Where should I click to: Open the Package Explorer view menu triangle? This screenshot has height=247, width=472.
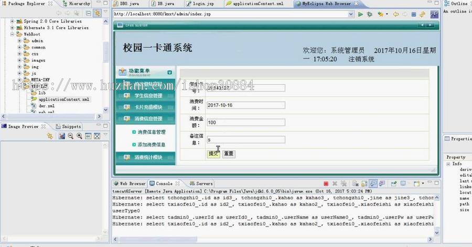pos(105,12)
